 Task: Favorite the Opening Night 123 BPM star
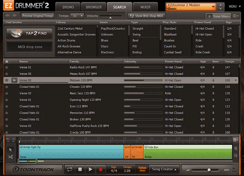(x=7, y=100)
